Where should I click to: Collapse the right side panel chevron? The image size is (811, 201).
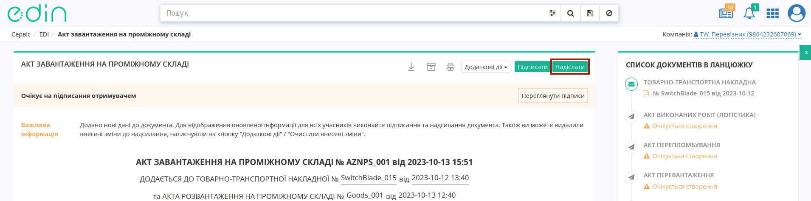[805, 53]
